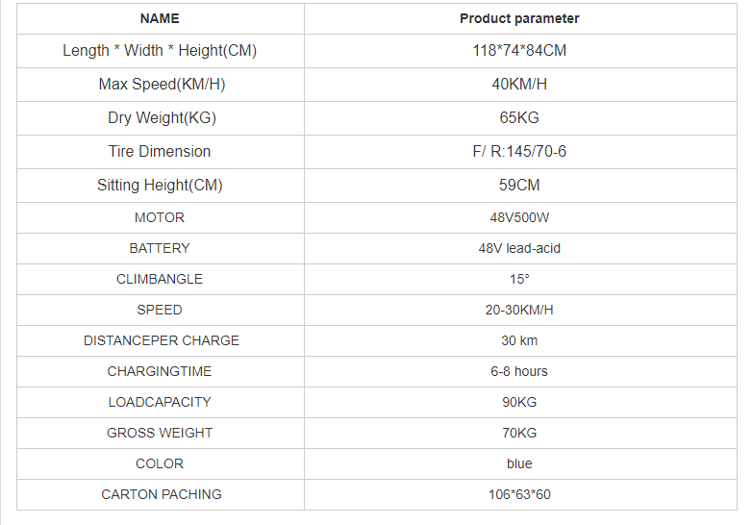Click the 118*74*84CM value cell
Screen dimensions: 752x525
(519, 50)
